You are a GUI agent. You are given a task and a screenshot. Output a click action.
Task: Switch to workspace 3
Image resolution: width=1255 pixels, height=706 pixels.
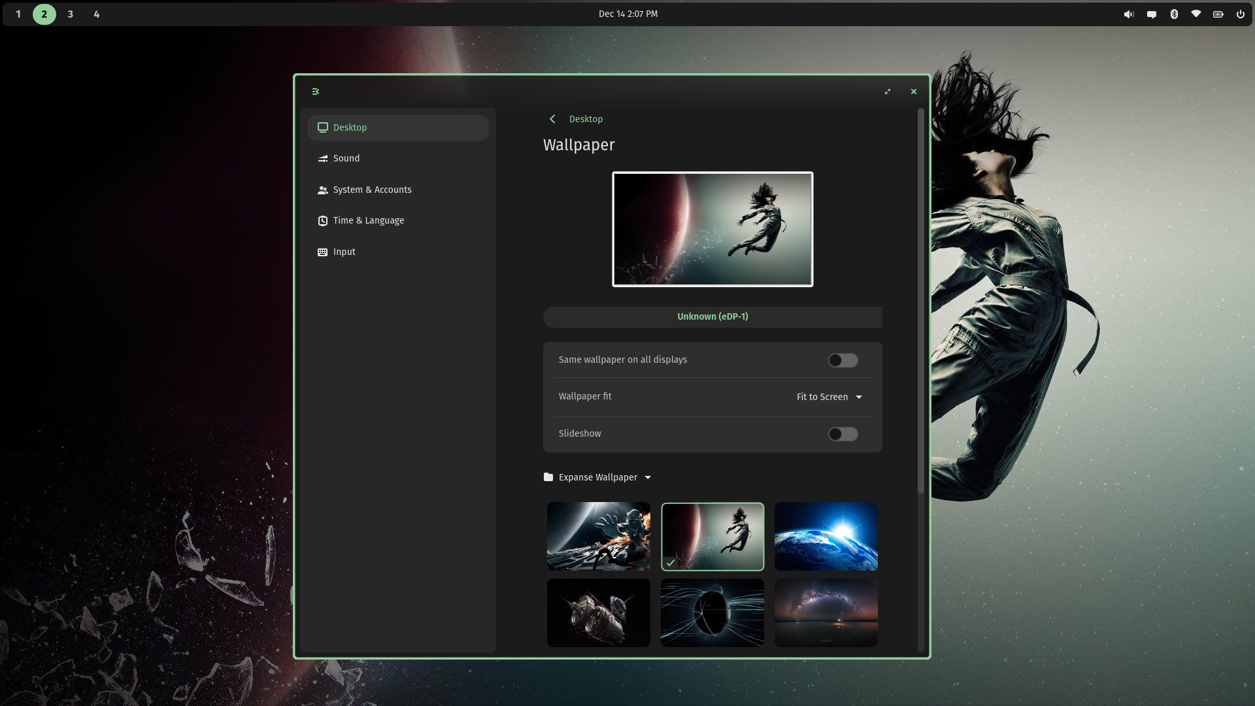pyautogui.click(x=71, y=14)
